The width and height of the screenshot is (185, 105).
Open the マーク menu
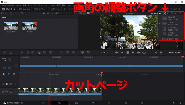point(53,6)
